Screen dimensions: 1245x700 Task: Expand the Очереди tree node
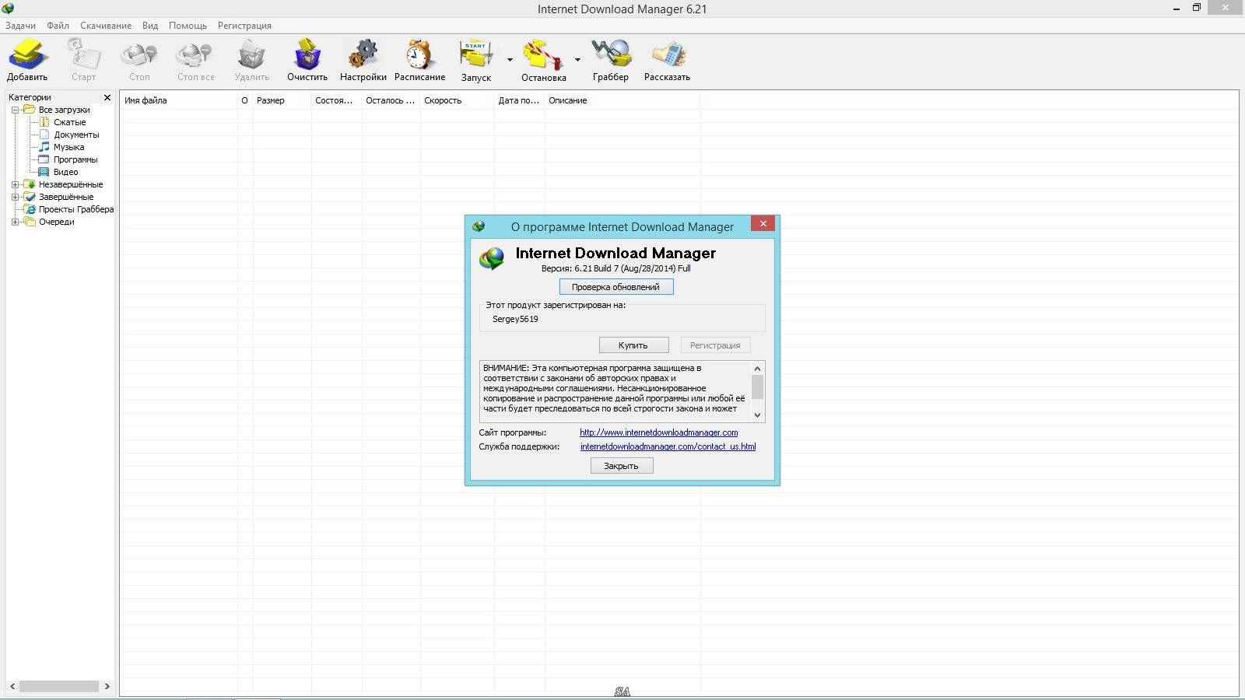pos(15,222)
